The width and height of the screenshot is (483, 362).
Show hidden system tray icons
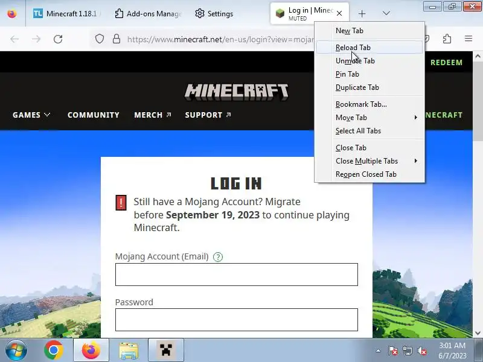378,351
